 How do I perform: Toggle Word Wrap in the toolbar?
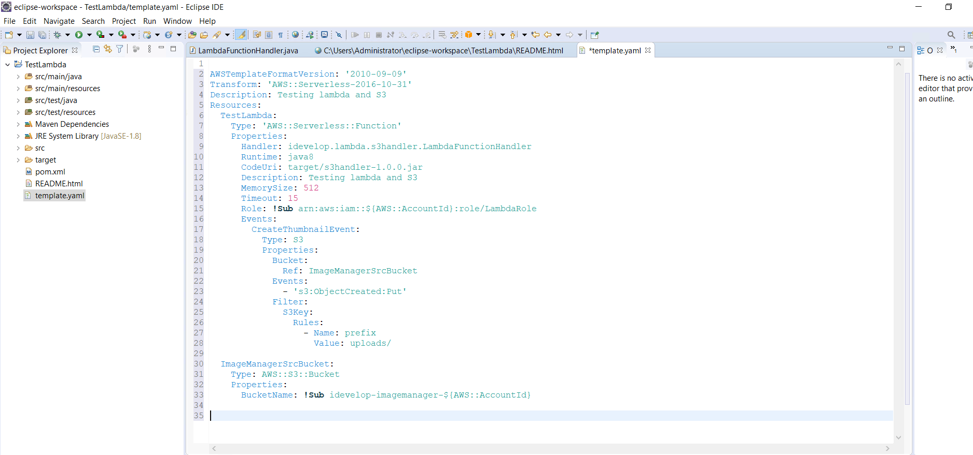point(257,35)
